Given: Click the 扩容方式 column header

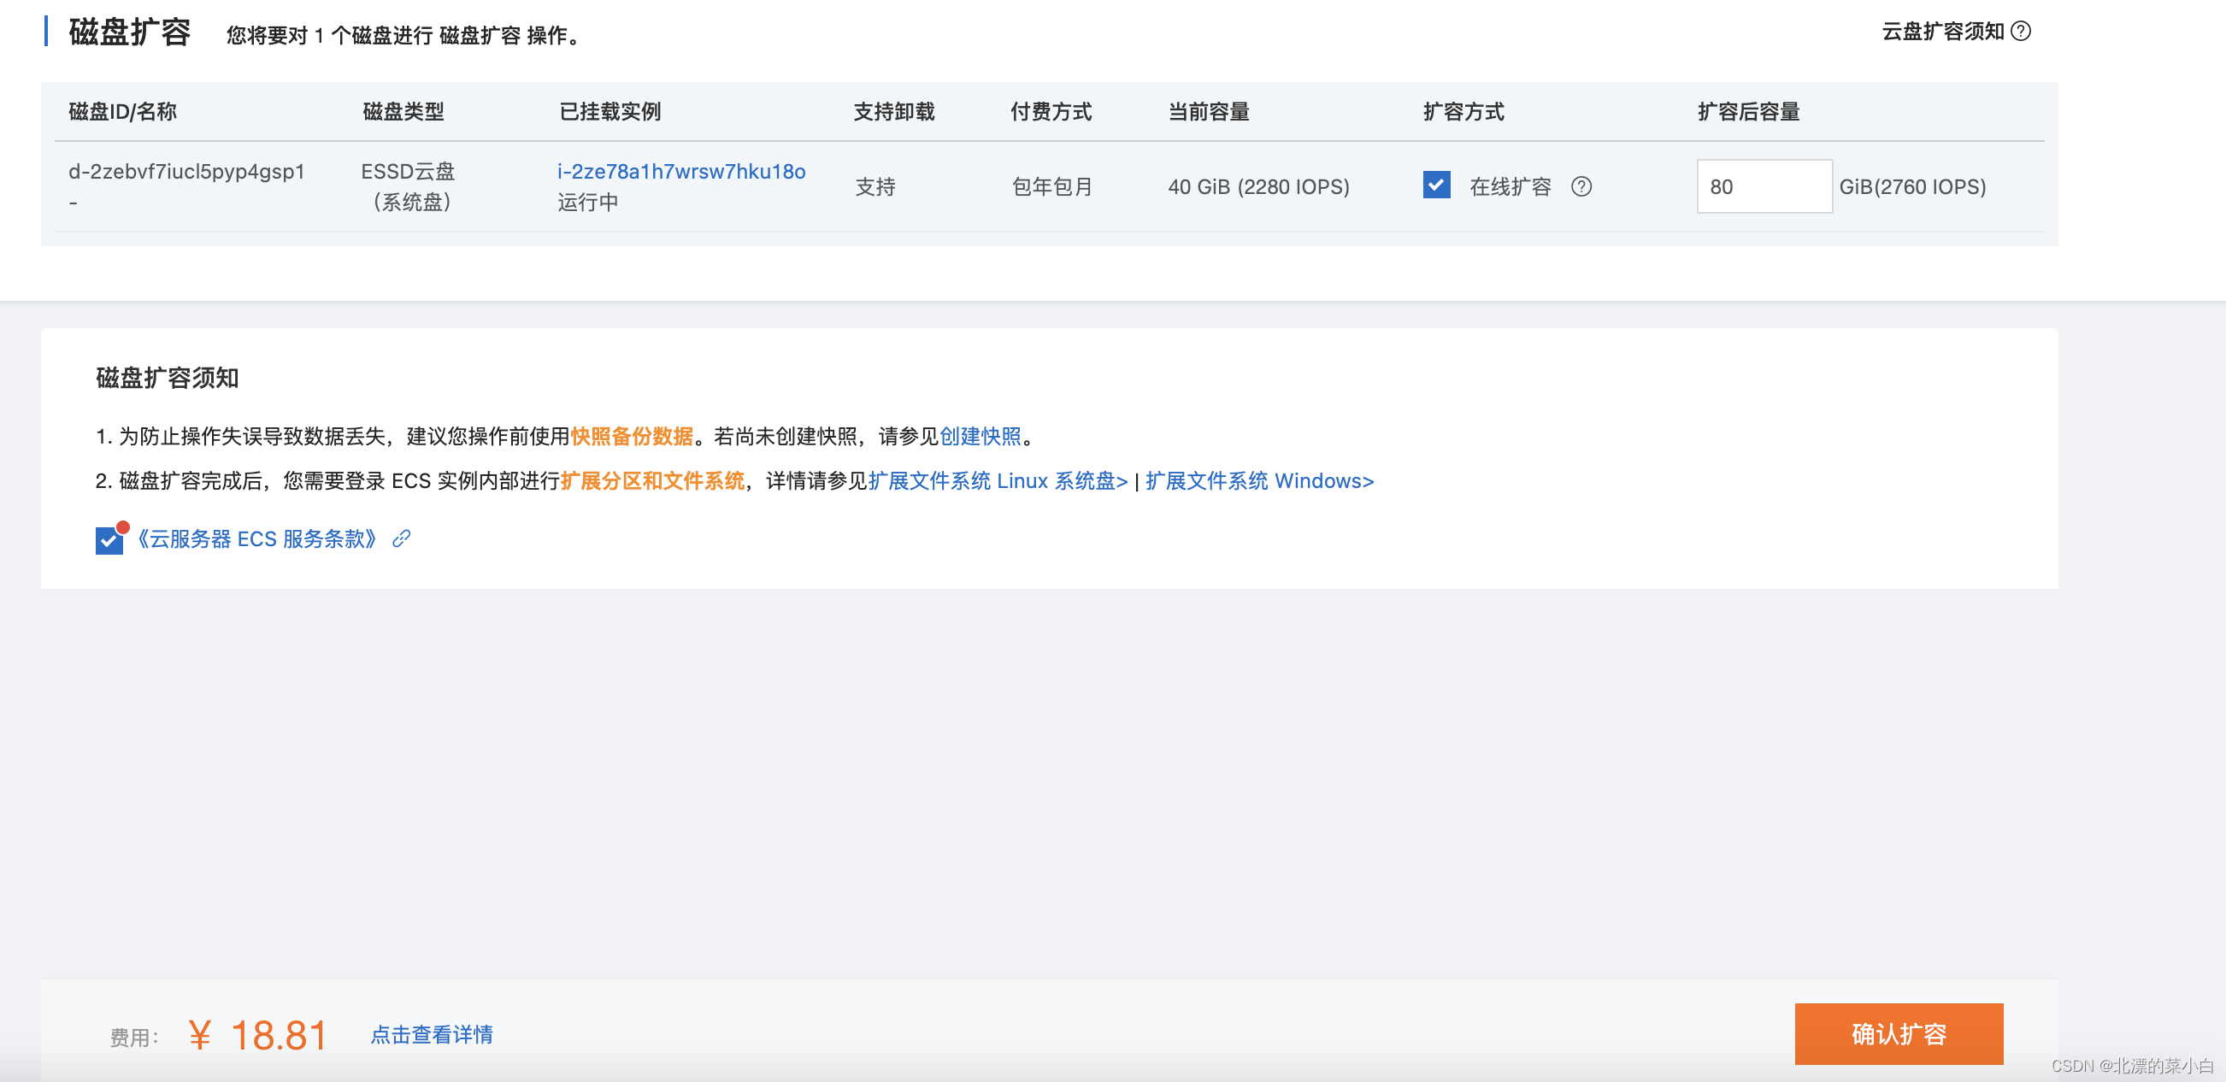Looking at the screenshot, I should point(1463,111).
